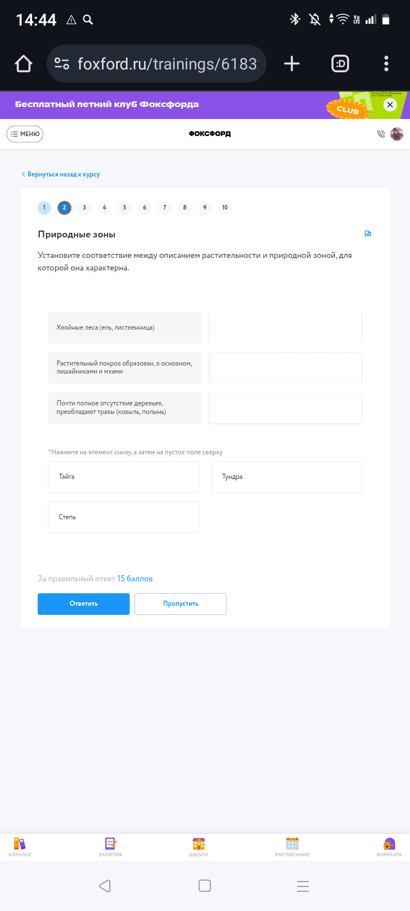Open the user profile avatar
410x911 pixels.
click(x=397, y=134)
